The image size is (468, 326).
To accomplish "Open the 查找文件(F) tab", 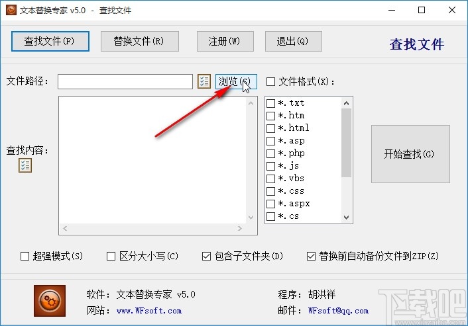I will click(x=50, y=42).
